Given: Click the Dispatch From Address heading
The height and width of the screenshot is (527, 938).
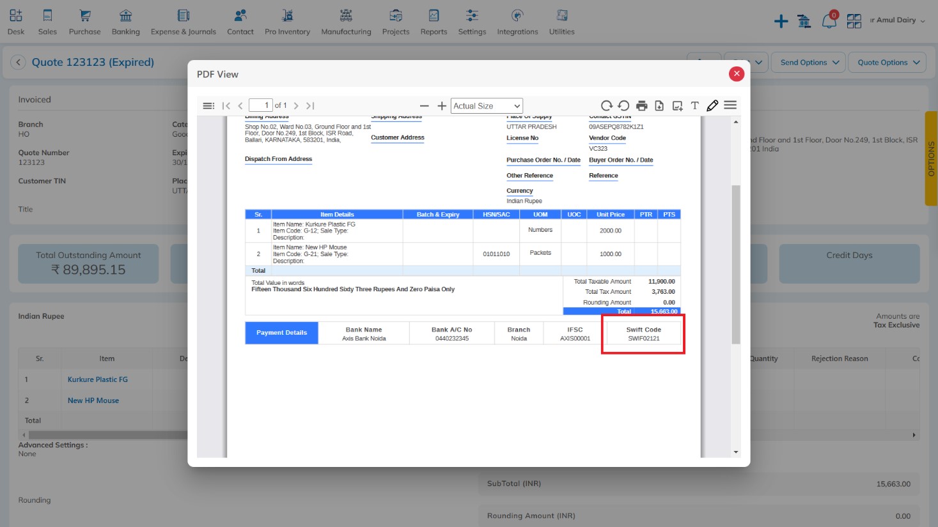Looking at the screenshot, I should click(x=278, y=159).
